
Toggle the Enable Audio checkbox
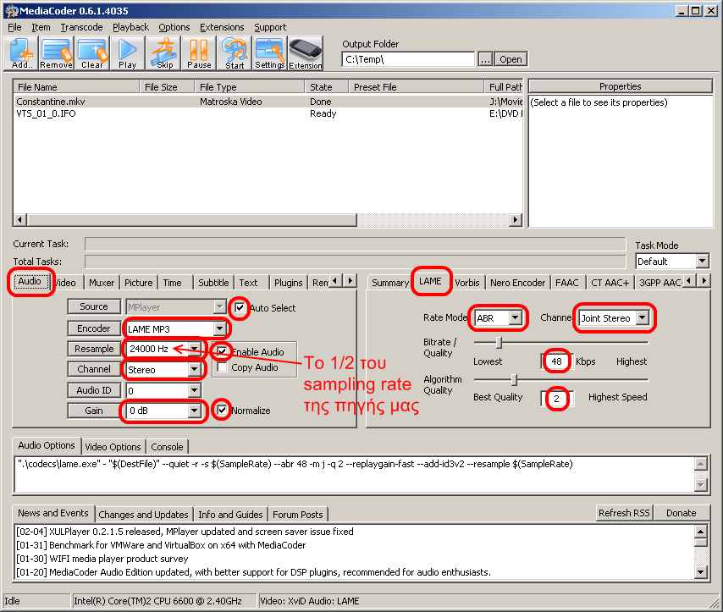pos(223,351)
